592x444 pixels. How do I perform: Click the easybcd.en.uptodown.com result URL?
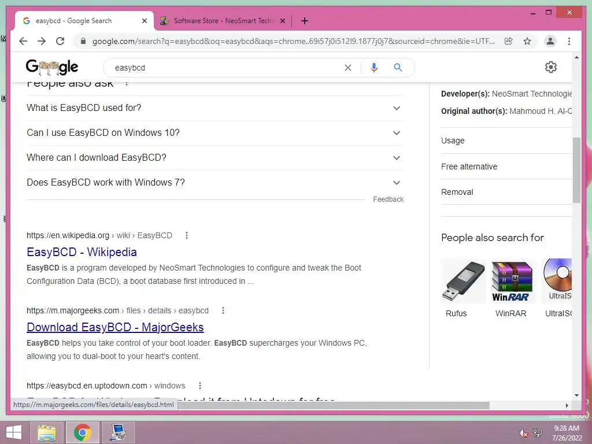point(106,386)
